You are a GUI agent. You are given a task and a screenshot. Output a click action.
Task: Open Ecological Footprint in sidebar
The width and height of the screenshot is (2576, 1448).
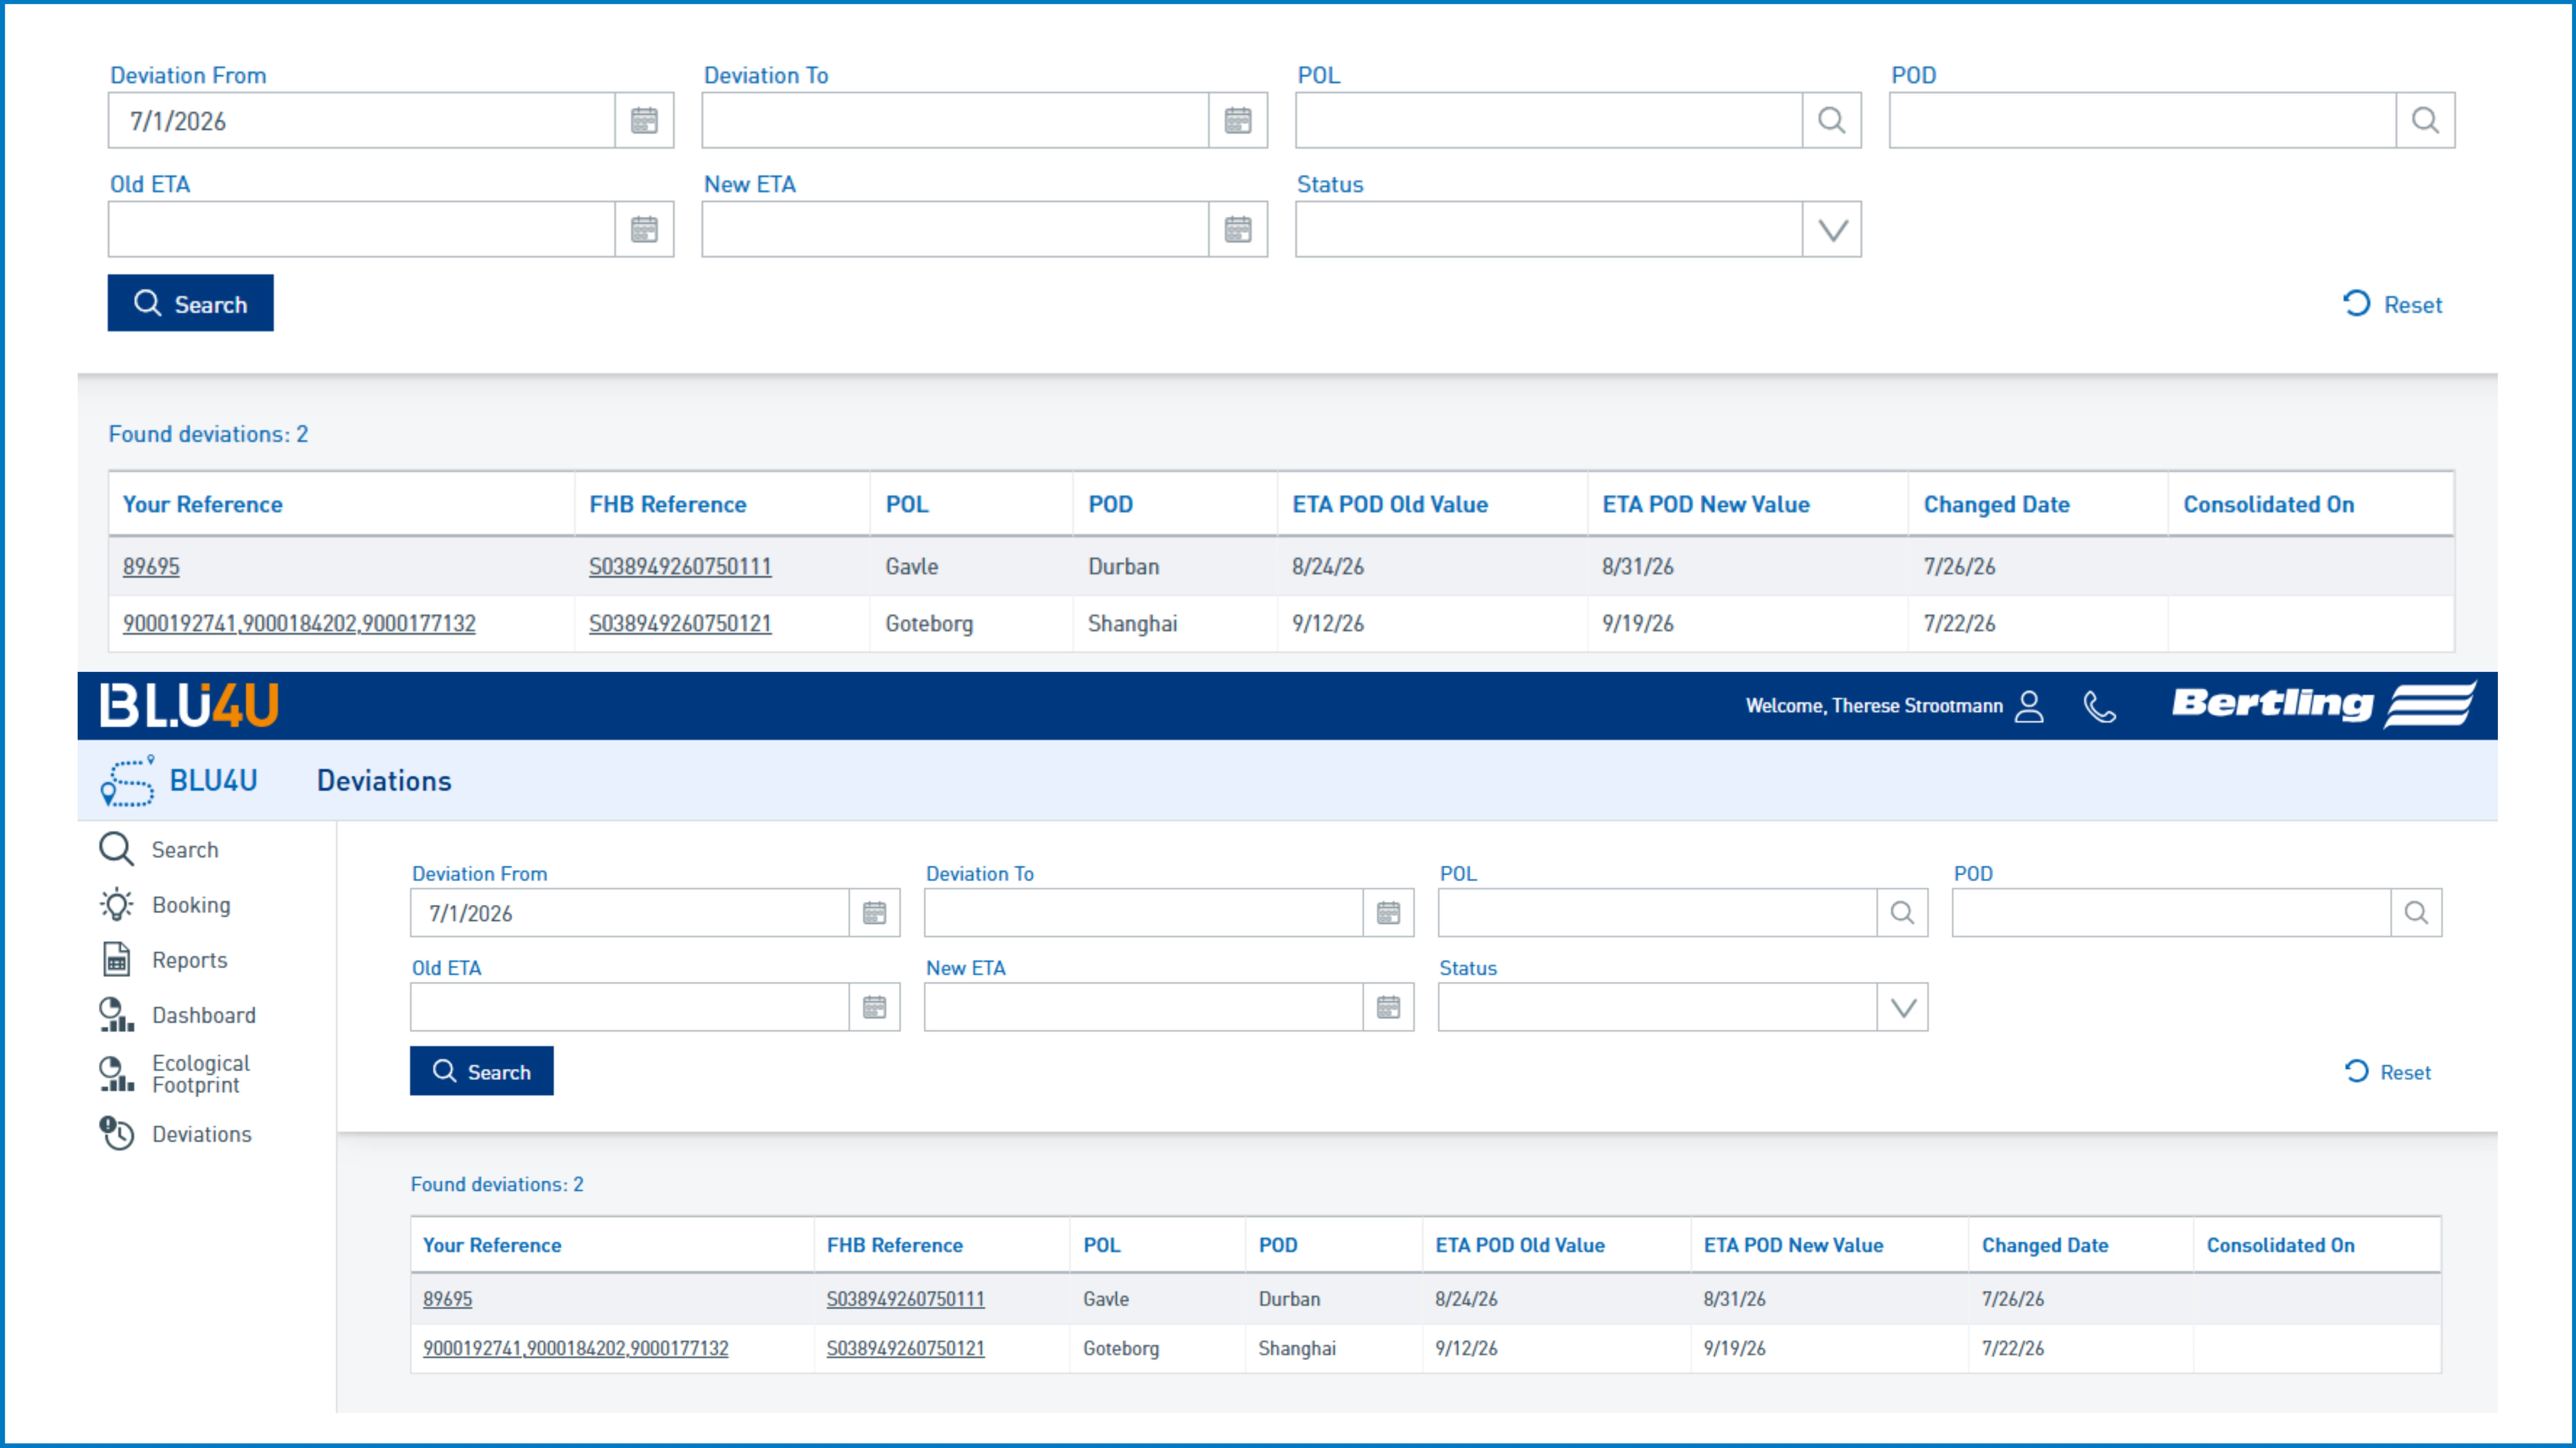coord(201,1074)
